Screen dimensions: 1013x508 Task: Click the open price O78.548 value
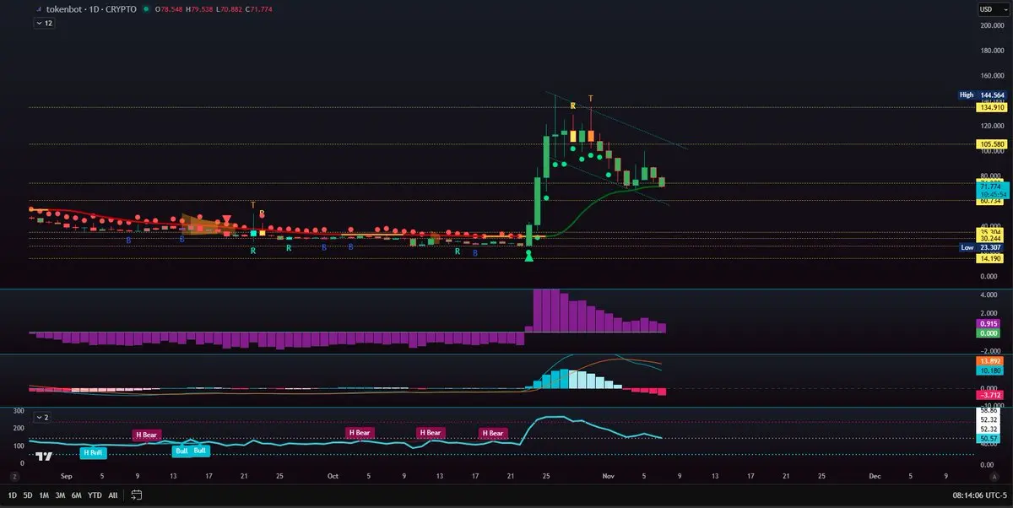(x=169, y=8)
